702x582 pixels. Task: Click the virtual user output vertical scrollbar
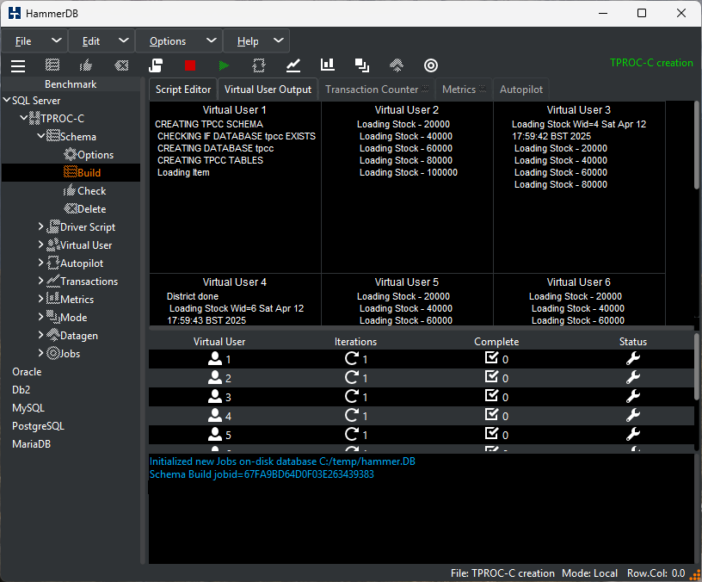[x=697, y=145]
